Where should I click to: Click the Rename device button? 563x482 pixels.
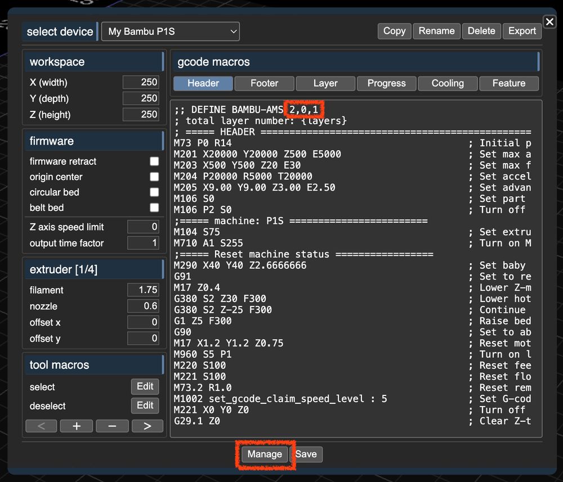(436, 31)
